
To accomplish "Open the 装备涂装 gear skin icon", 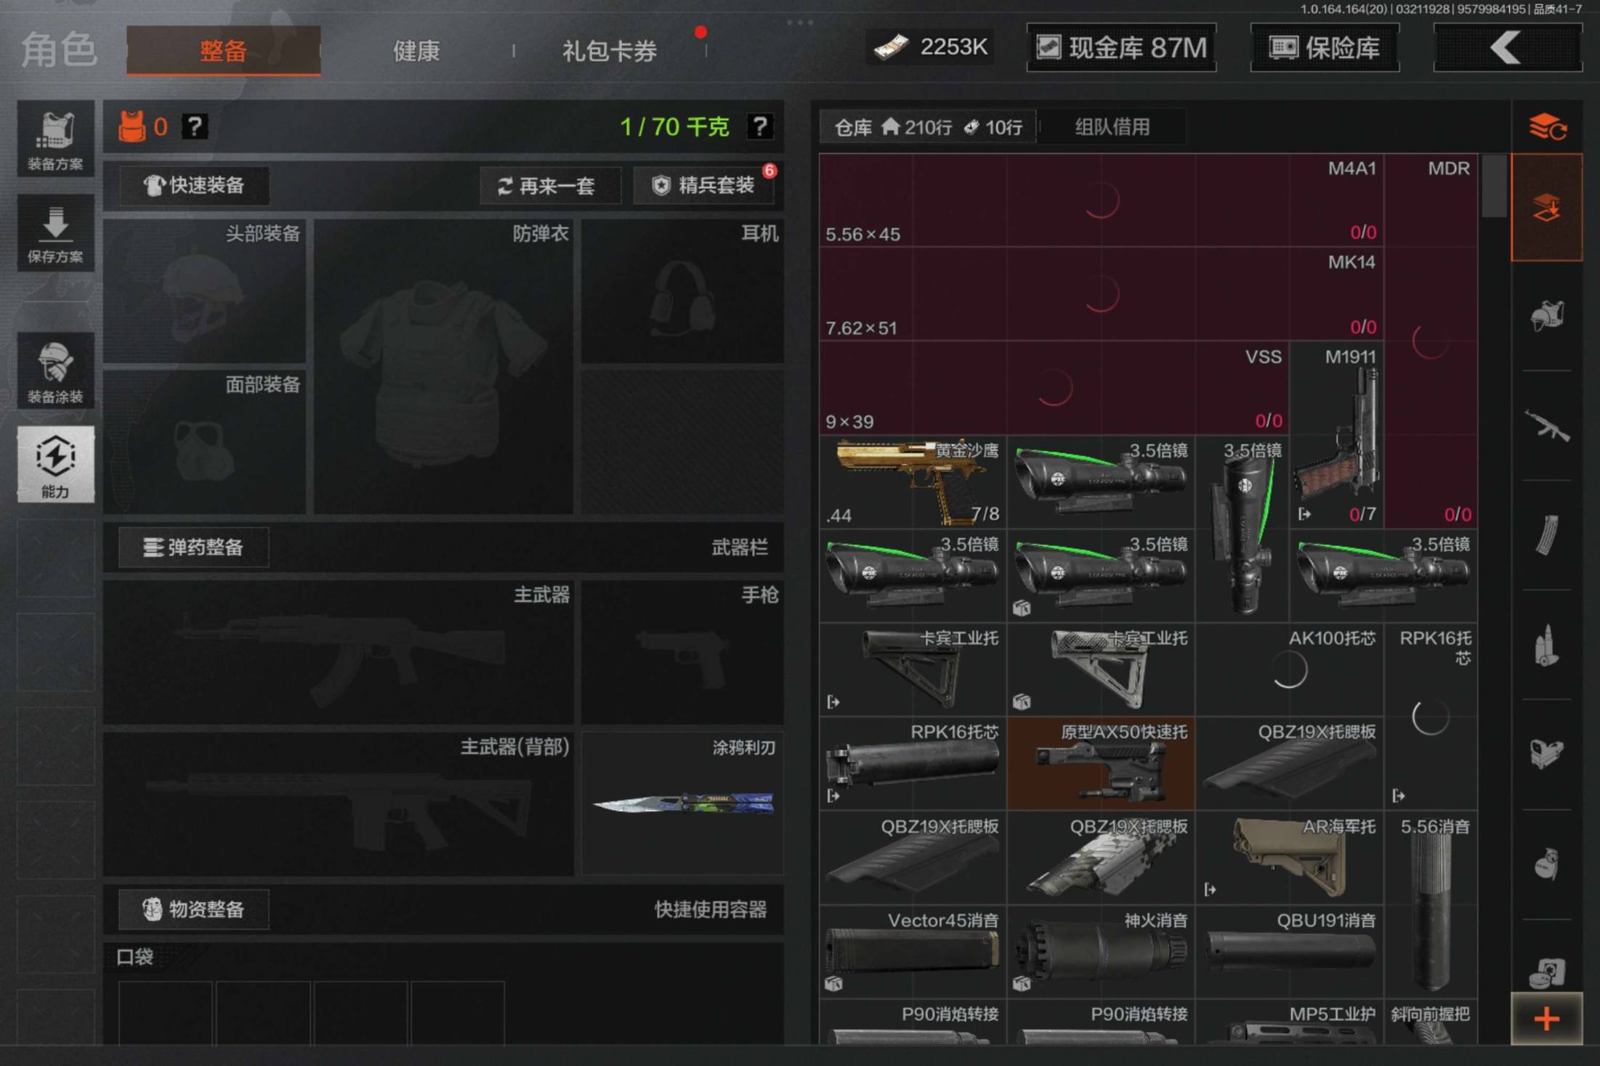I will click(55, 371).
